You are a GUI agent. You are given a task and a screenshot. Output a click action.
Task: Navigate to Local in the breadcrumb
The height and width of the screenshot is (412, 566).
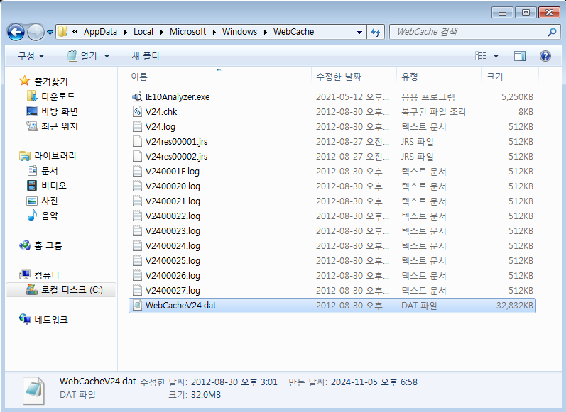(143, 32)
